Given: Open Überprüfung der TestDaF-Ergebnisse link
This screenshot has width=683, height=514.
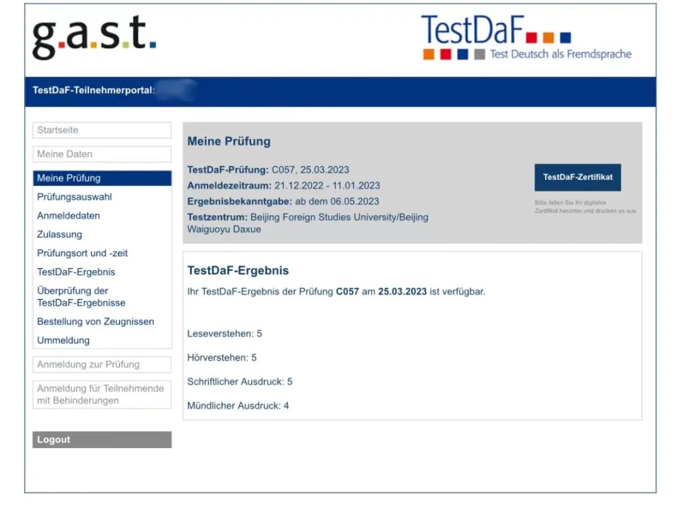Looking at the screenshot, I should [81, 297].
